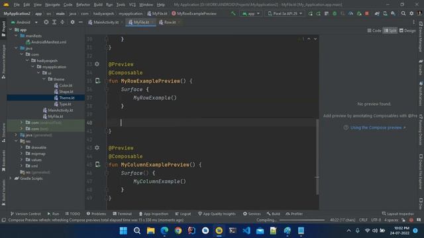Open the Logcat tool window
The height and width of the screenshot is (238, 424).
[x=183, y=214]
